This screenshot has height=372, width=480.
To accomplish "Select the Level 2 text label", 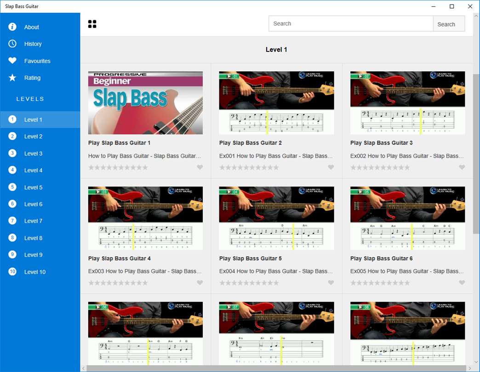I will point(33,137).
